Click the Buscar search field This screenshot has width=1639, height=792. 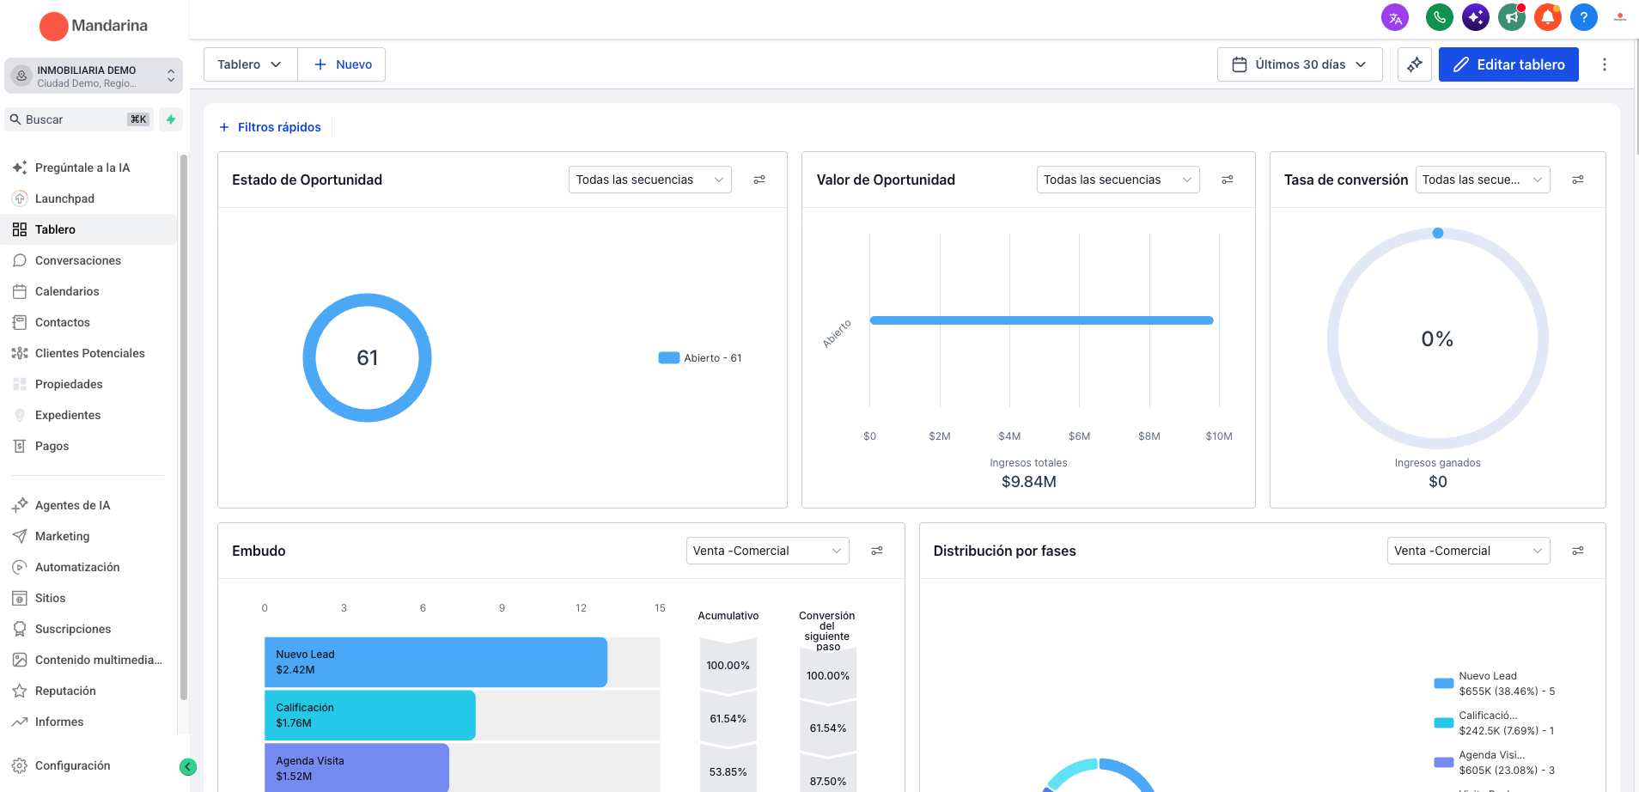pos(80,119)
